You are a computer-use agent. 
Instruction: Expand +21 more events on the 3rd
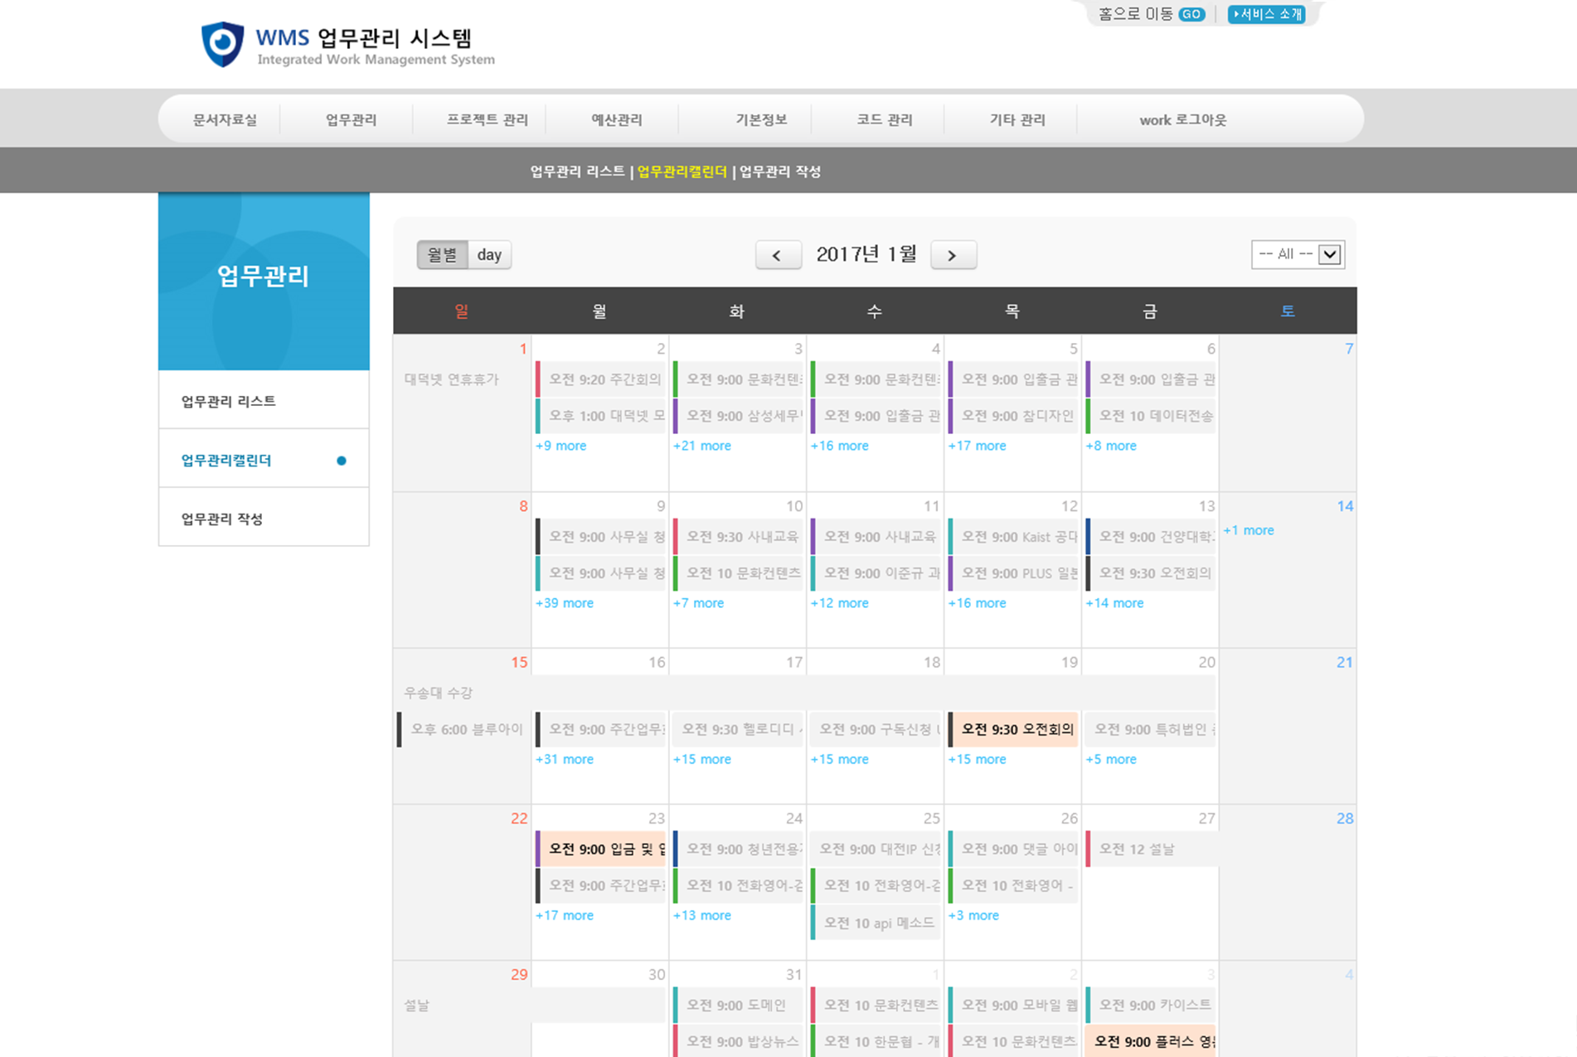pyautogui.click(x=702, y=446)
